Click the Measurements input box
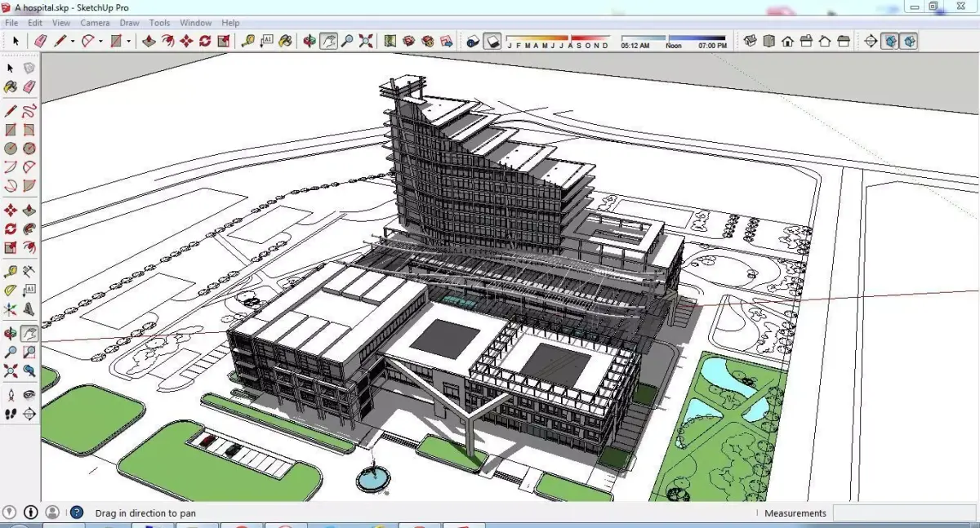 pyautogui.click(x=905, y=513)
